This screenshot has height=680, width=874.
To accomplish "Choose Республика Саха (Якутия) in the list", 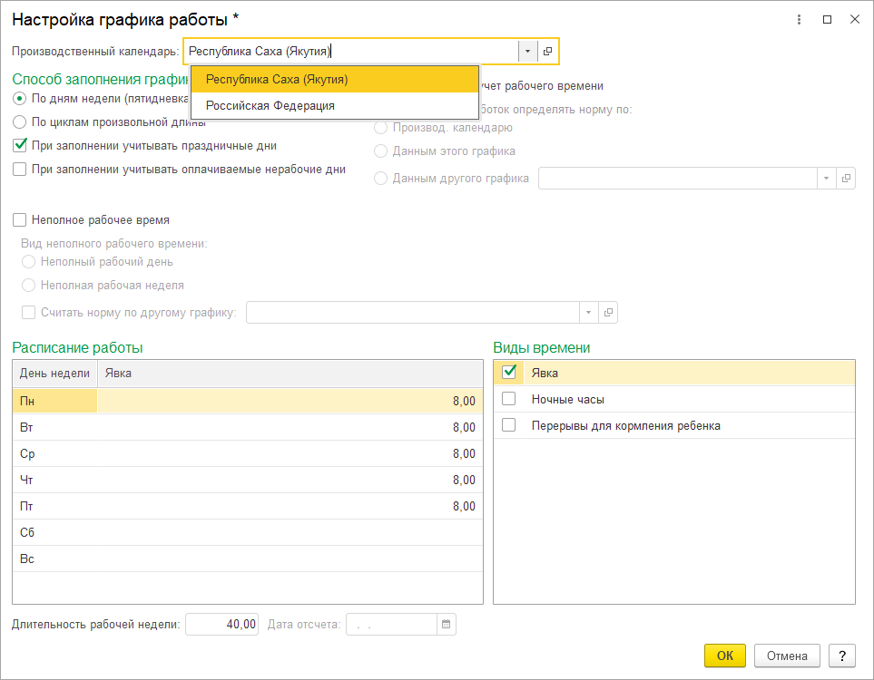I will [x=277, y=79].
